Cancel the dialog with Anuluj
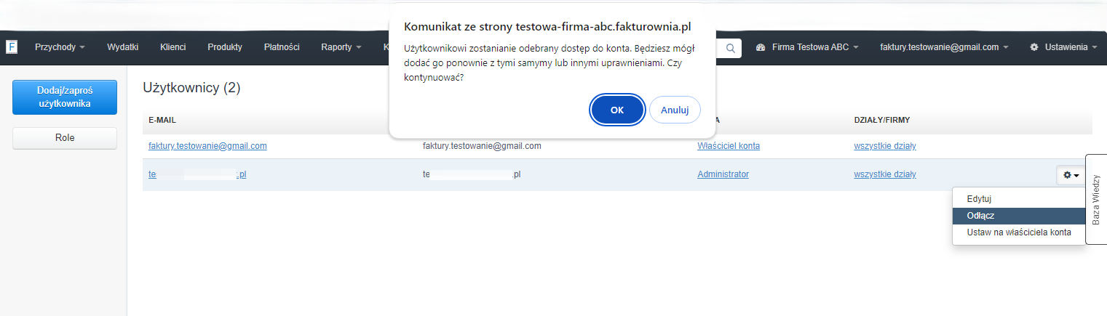Image resolution: width=1107 pixels, height=316 pixels. tap(675, 110)
